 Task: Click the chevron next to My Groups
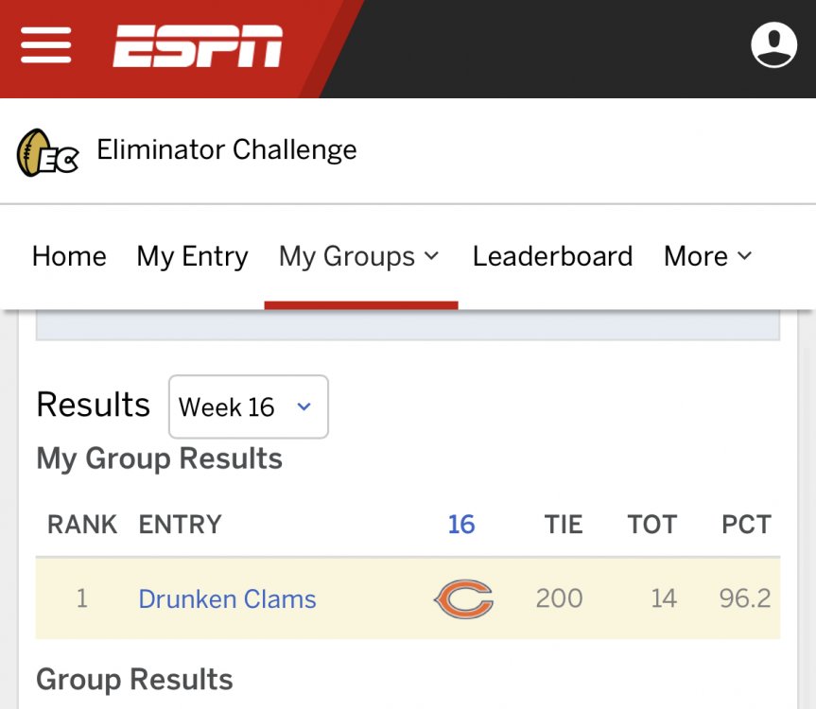click(x=432, y=256)
